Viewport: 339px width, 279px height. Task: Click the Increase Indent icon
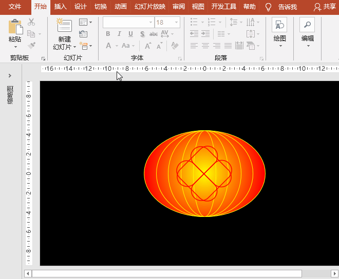(205, 34)
